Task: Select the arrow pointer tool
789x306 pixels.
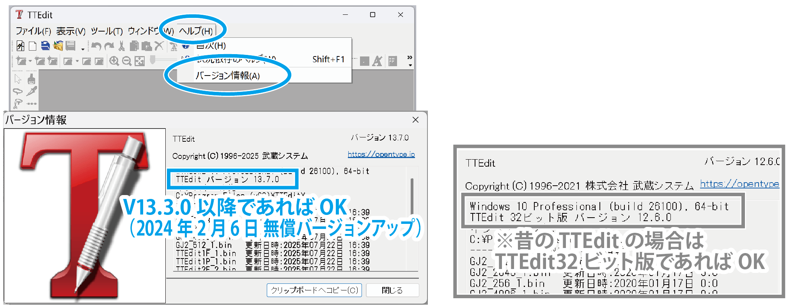Action: click(18, 79)
